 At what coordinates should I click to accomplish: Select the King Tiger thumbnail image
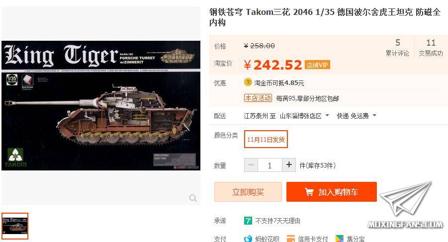pyautogui.click(x=15, y=226)
